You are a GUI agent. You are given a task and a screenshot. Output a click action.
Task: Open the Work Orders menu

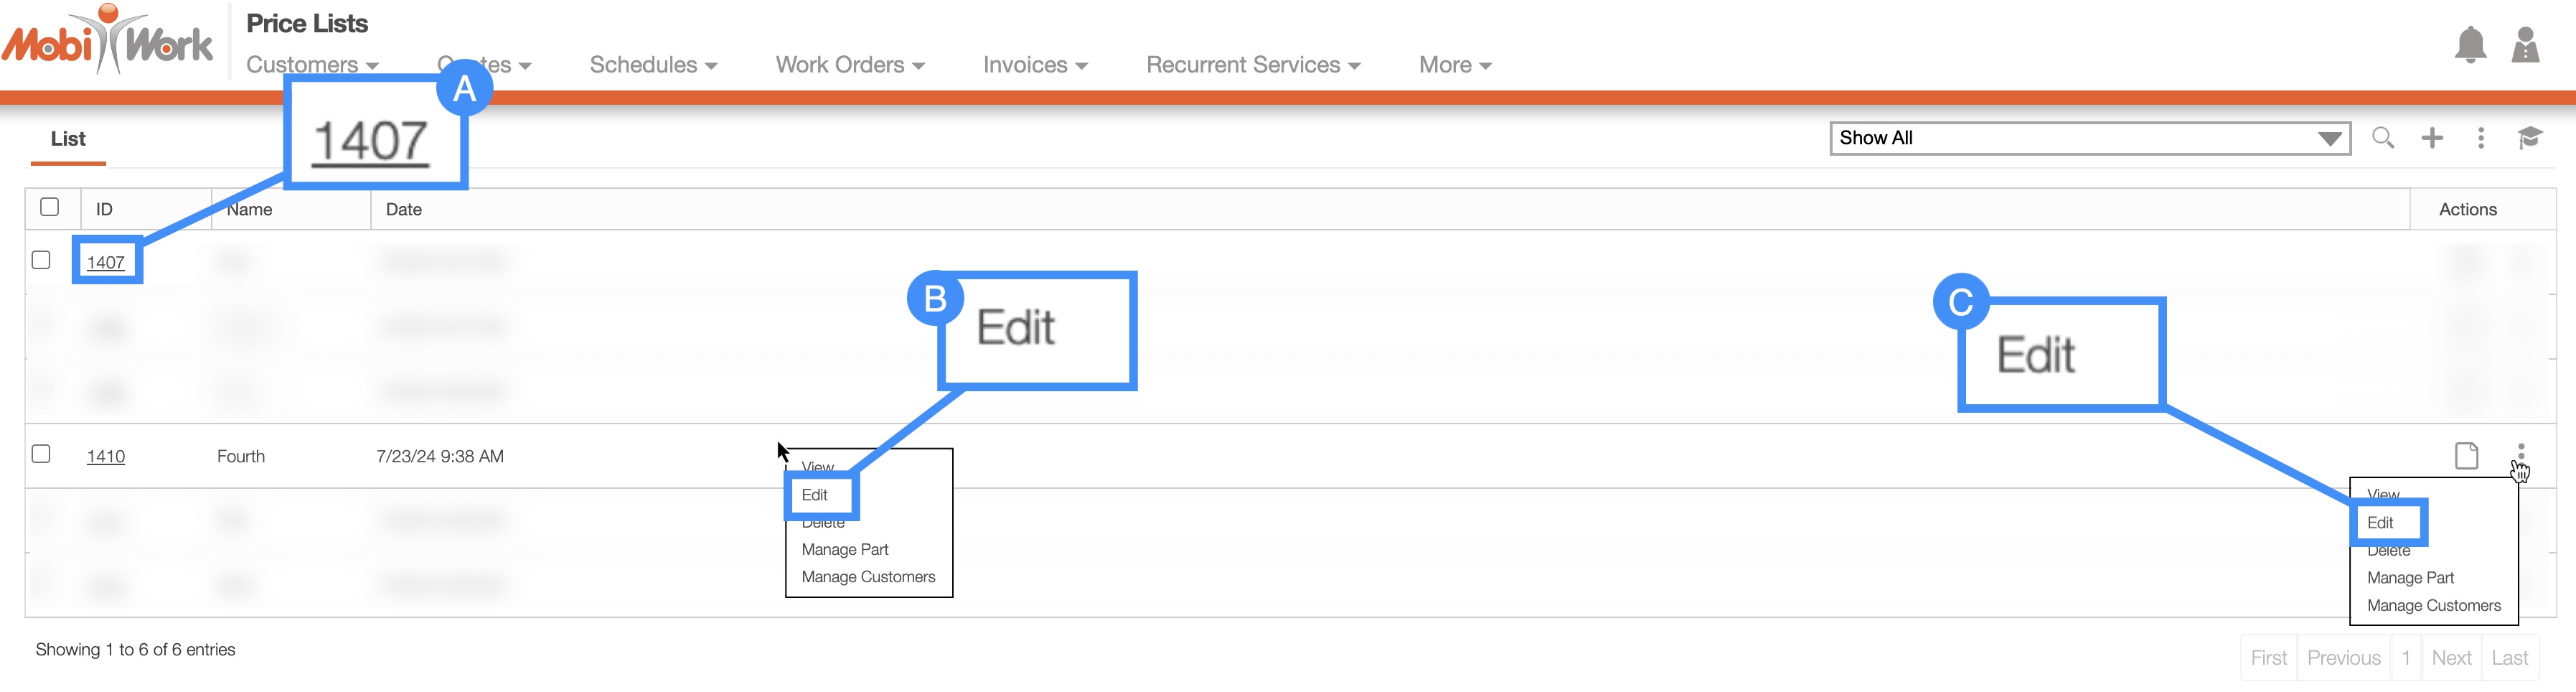[849, 65]
